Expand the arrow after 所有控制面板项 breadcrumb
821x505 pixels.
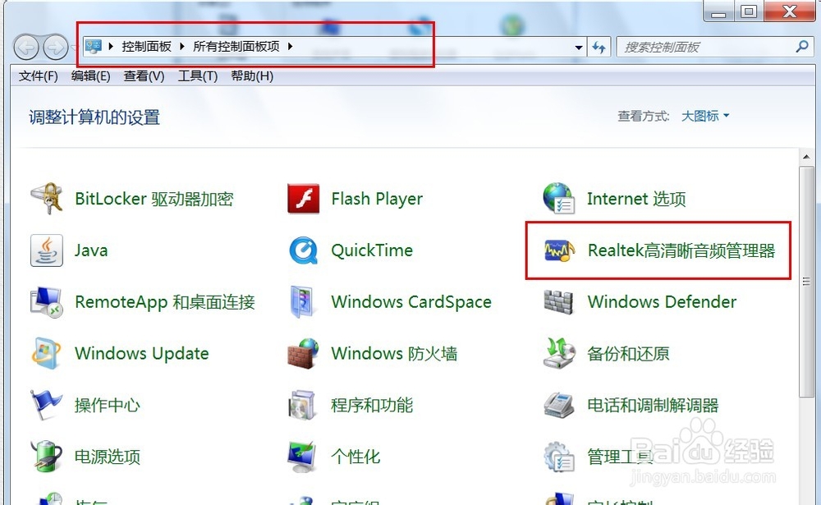pyautogui.click(x=290, y=47)
